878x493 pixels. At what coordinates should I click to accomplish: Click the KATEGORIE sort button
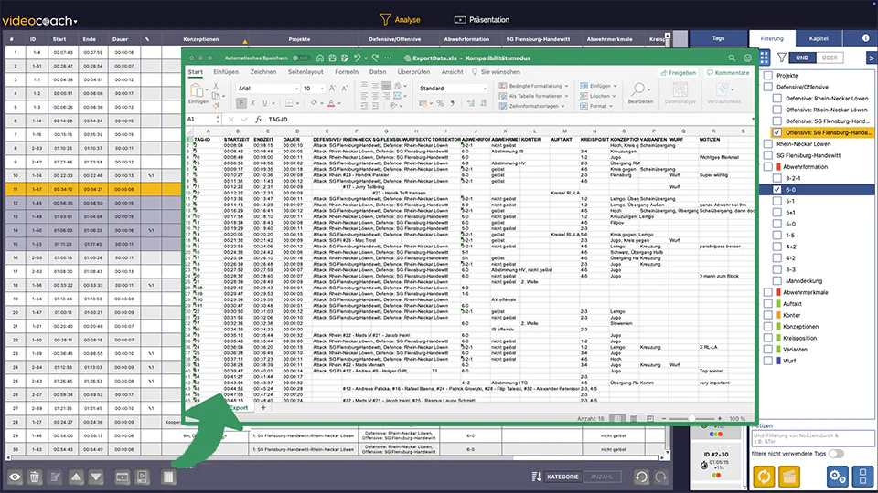point(562,477)
